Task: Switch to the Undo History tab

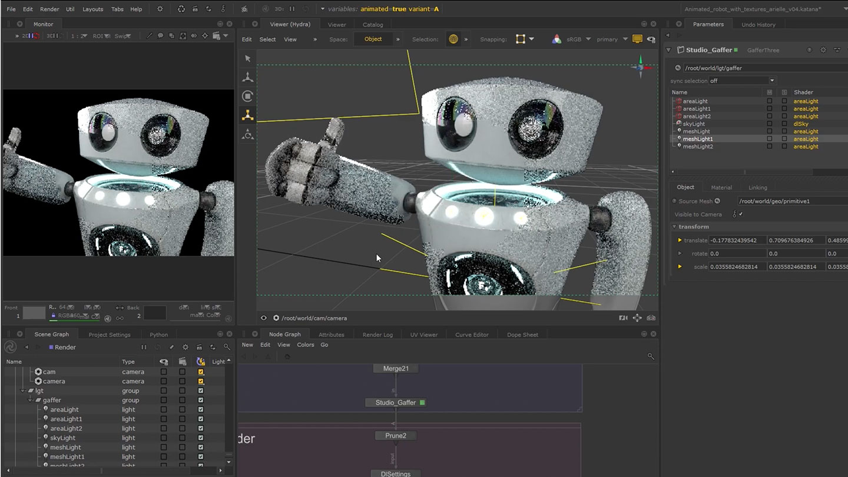Action: point(758,25)
